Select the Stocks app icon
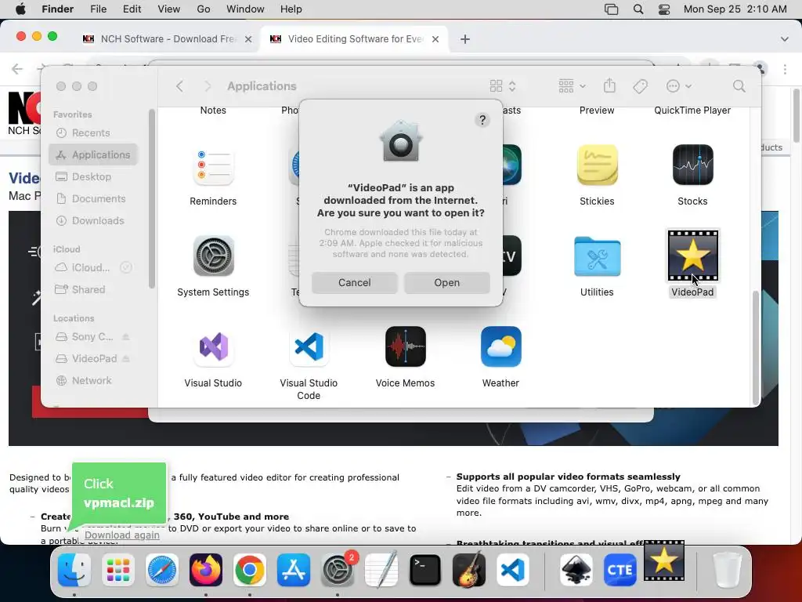Viewport: 802px width, 602px height. click(692, 165)
